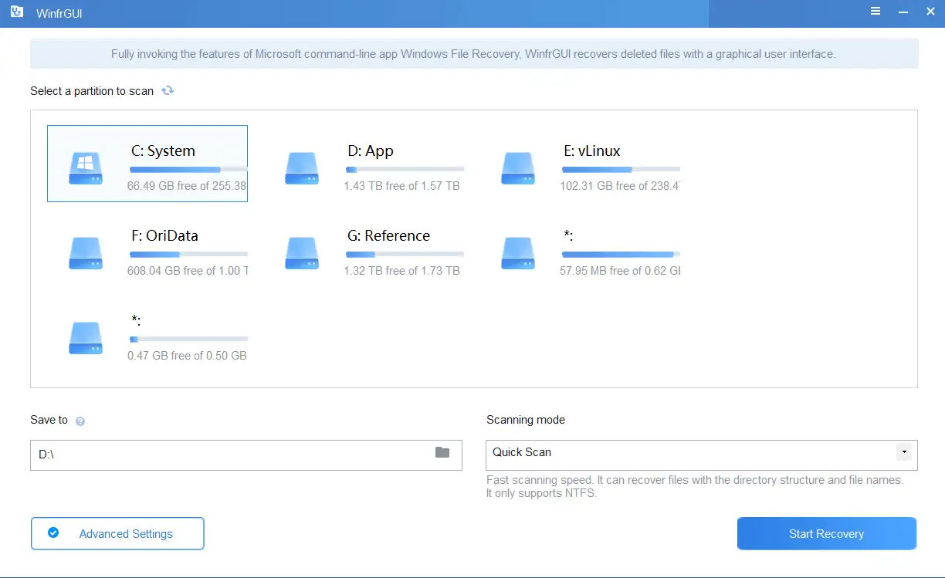Click the "F: OriData" label
This screenshot has width=945, height=578.
point(165,236)
